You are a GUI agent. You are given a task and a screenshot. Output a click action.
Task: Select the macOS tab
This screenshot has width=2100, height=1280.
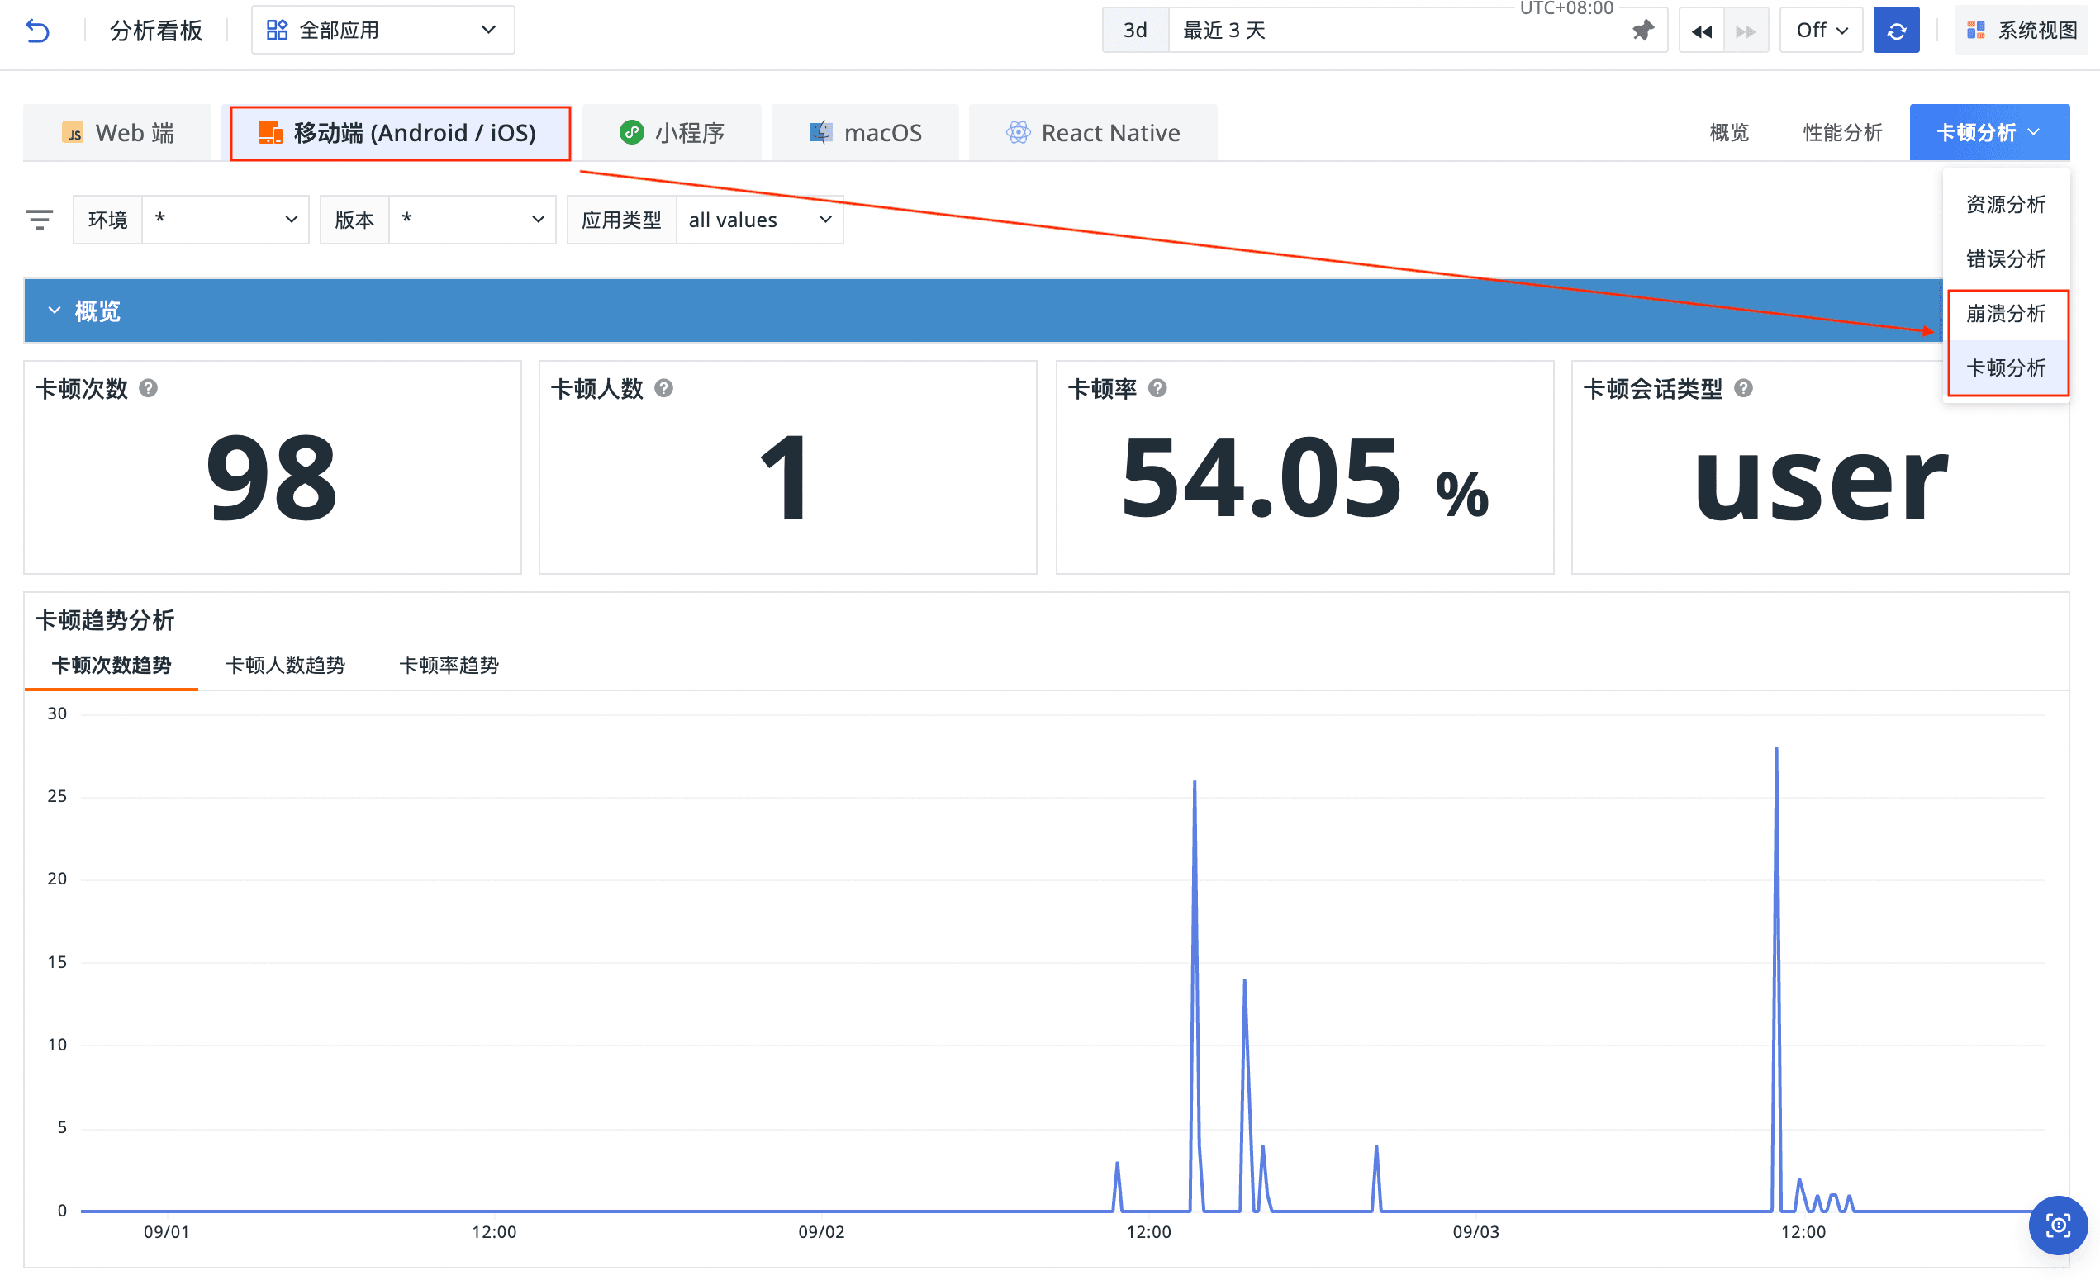coord(865,133)
